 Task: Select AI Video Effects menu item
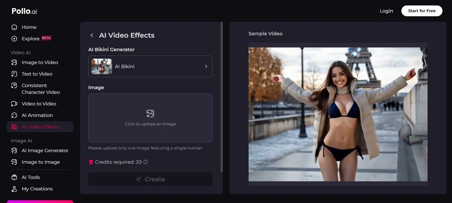coord(40,127)
